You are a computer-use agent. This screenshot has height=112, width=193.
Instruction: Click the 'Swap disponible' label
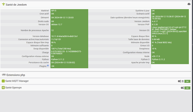(41, 49)
